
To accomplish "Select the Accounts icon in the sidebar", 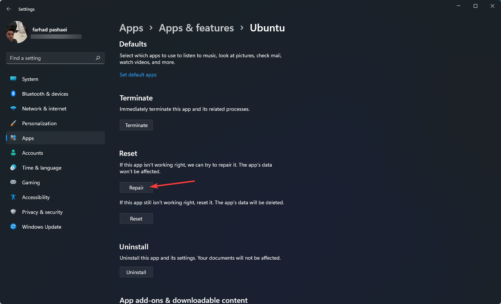I will tap(13, 153).
